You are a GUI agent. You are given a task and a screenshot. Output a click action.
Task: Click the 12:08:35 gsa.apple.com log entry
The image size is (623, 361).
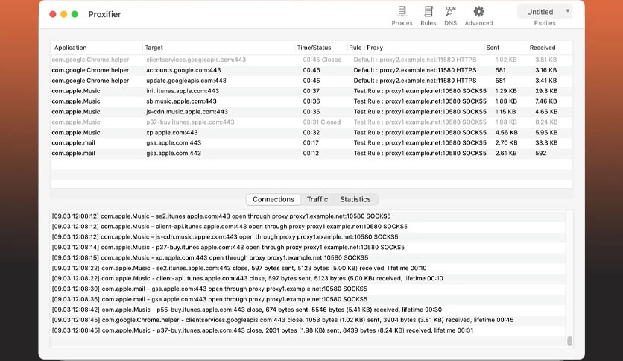pos(308,299)
